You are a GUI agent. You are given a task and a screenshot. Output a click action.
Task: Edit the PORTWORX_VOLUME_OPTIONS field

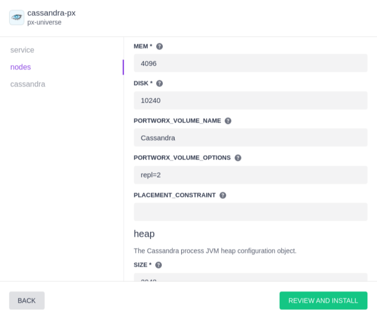pyautogui.click(x=250, y=175)
